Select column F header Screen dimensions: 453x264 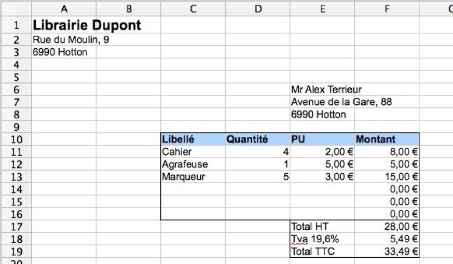[387, 9]
